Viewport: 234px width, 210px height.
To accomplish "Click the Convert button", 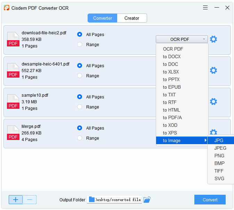I will pyautogui.click(x=210, y=200).
